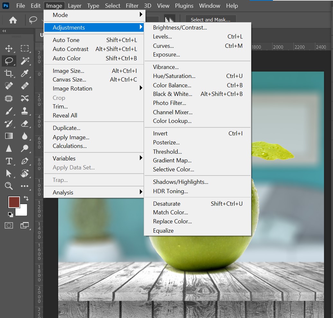Open the Window menu
Viewport: 333px width, 318px height.
point(209,6)
